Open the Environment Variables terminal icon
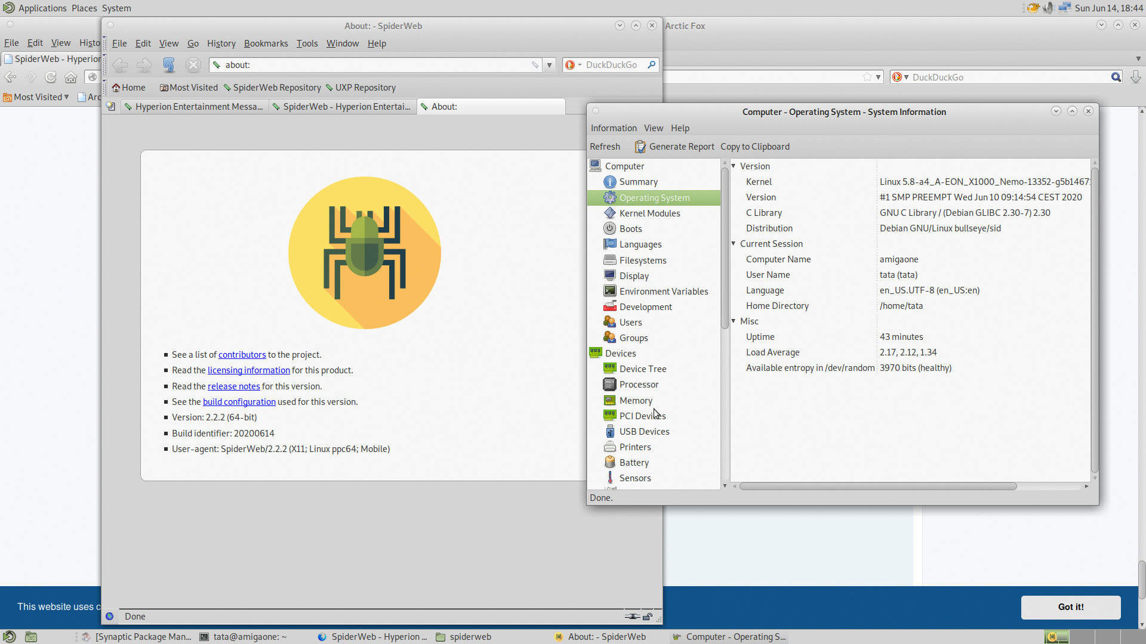 [609, 291]
